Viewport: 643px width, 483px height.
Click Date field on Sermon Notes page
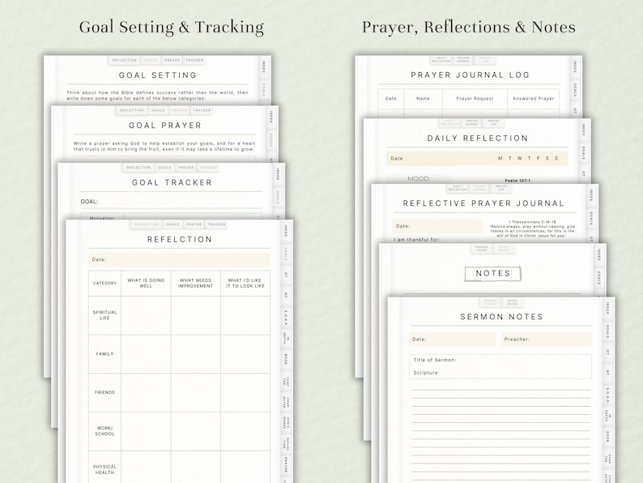coord(453,340)
